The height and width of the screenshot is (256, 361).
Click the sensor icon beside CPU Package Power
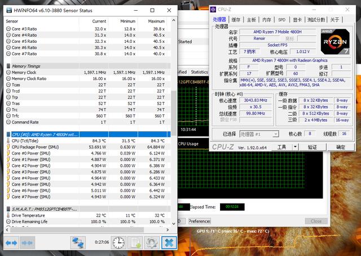[x=7, y=147]
